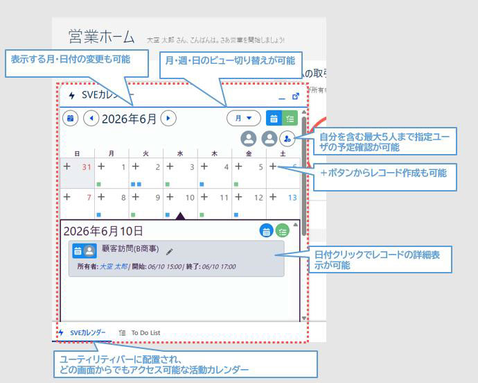
Task: Click the blue marker on June 8
Action: [x=99, y=214]
